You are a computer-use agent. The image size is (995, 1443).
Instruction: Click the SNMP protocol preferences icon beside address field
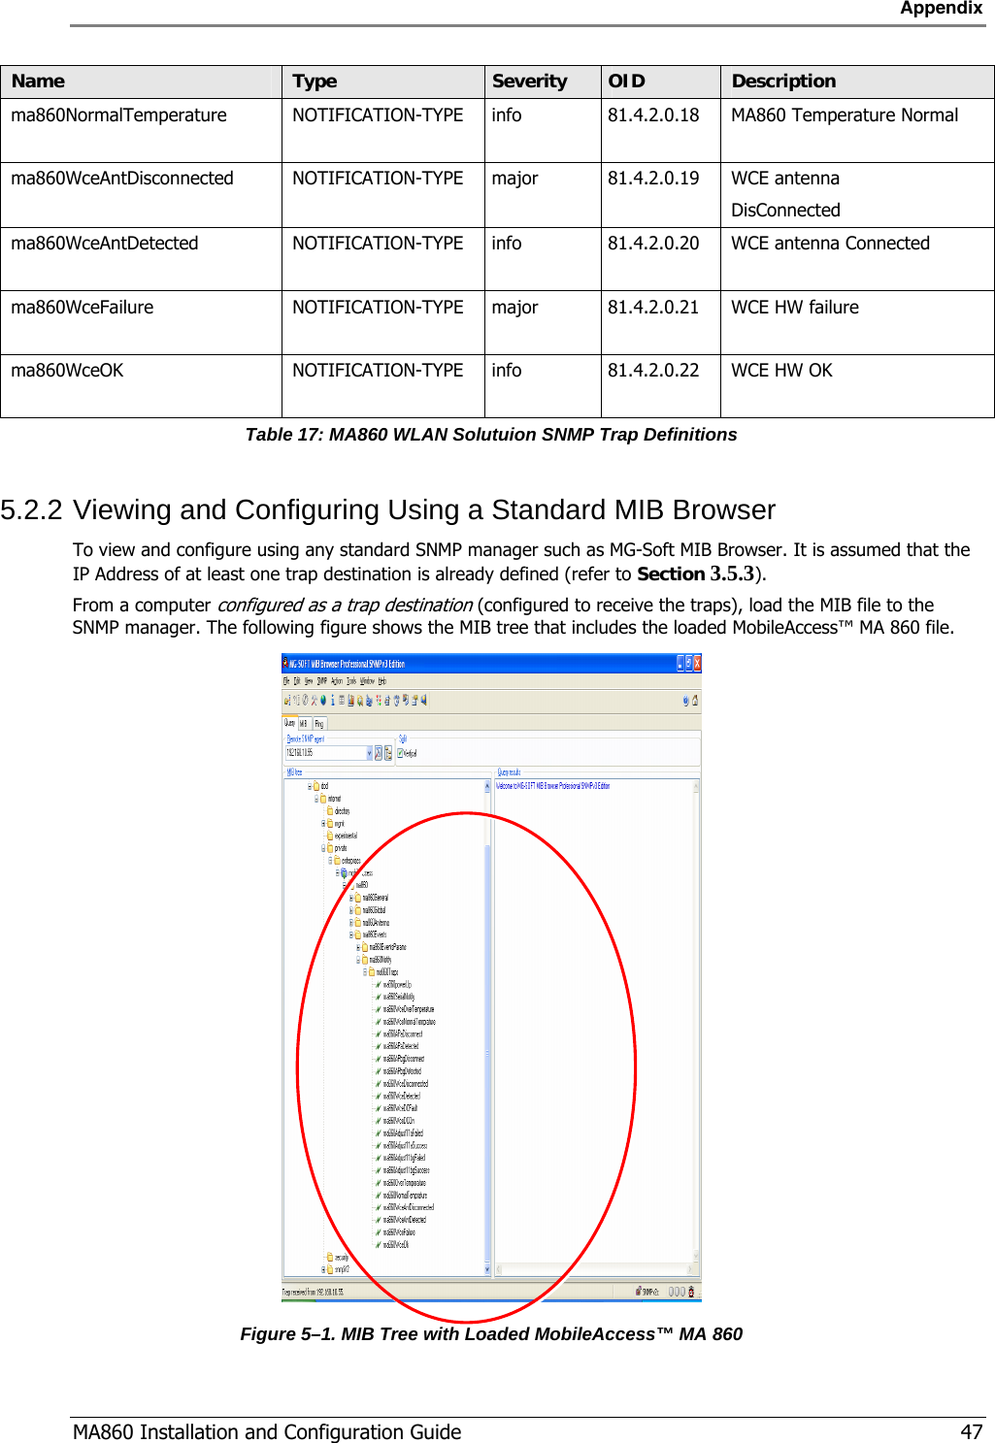point(388,753)
